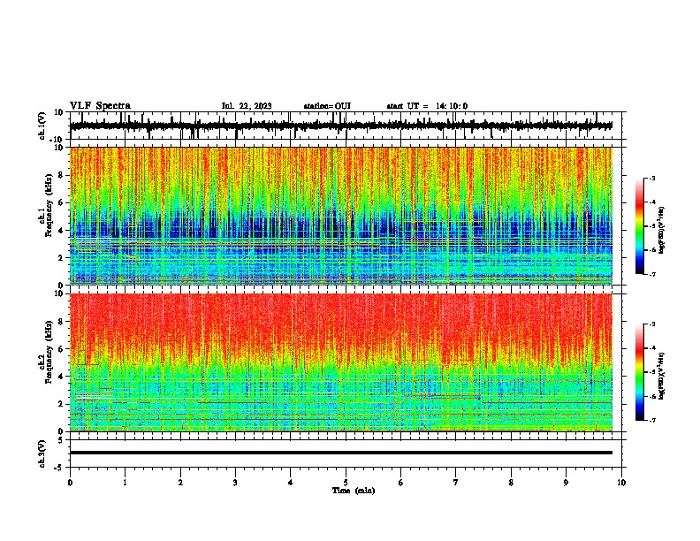Viewport: 700px width, 541px height.
Task: Click the 6 kHz tick on ch.1 frequency axis
Action: (61, 202)
